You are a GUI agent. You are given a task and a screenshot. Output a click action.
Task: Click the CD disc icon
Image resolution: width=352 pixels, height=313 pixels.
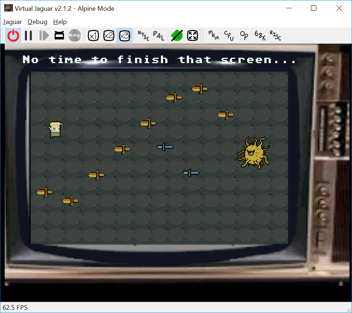(x=75, y=35)
